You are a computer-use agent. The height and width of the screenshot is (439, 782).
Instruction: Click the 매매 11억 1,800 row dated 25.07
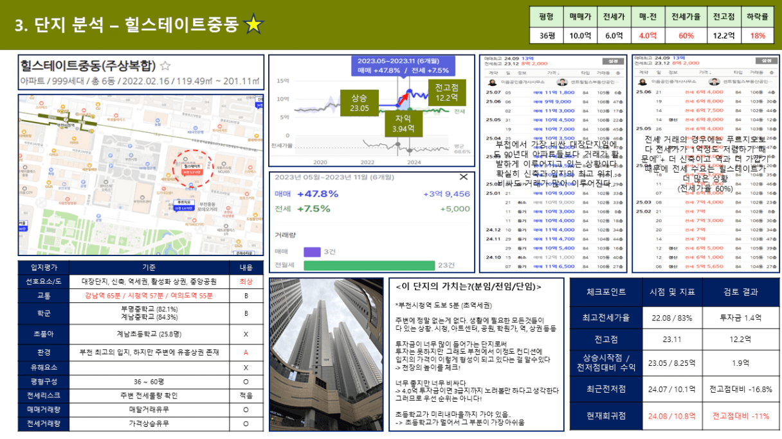553,92
